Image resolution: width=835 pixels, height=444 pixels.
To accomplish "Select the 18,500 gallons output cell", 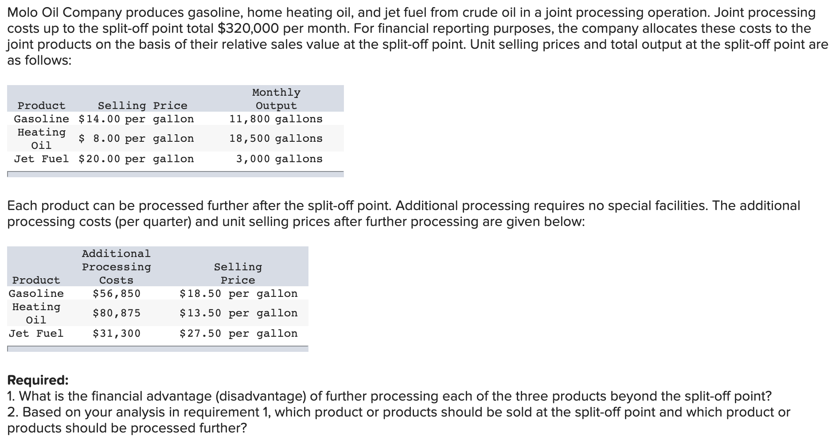I will coord(276,138).
